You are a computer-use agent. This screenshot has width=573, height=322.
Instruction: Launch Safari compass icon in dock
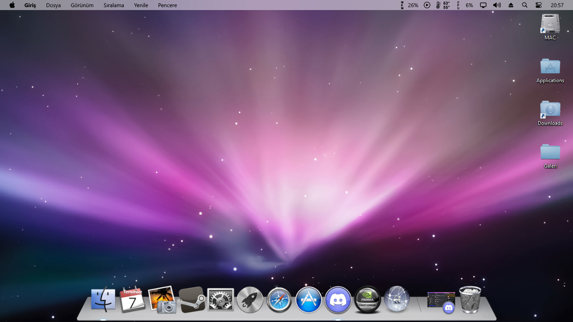coord(279,300)
